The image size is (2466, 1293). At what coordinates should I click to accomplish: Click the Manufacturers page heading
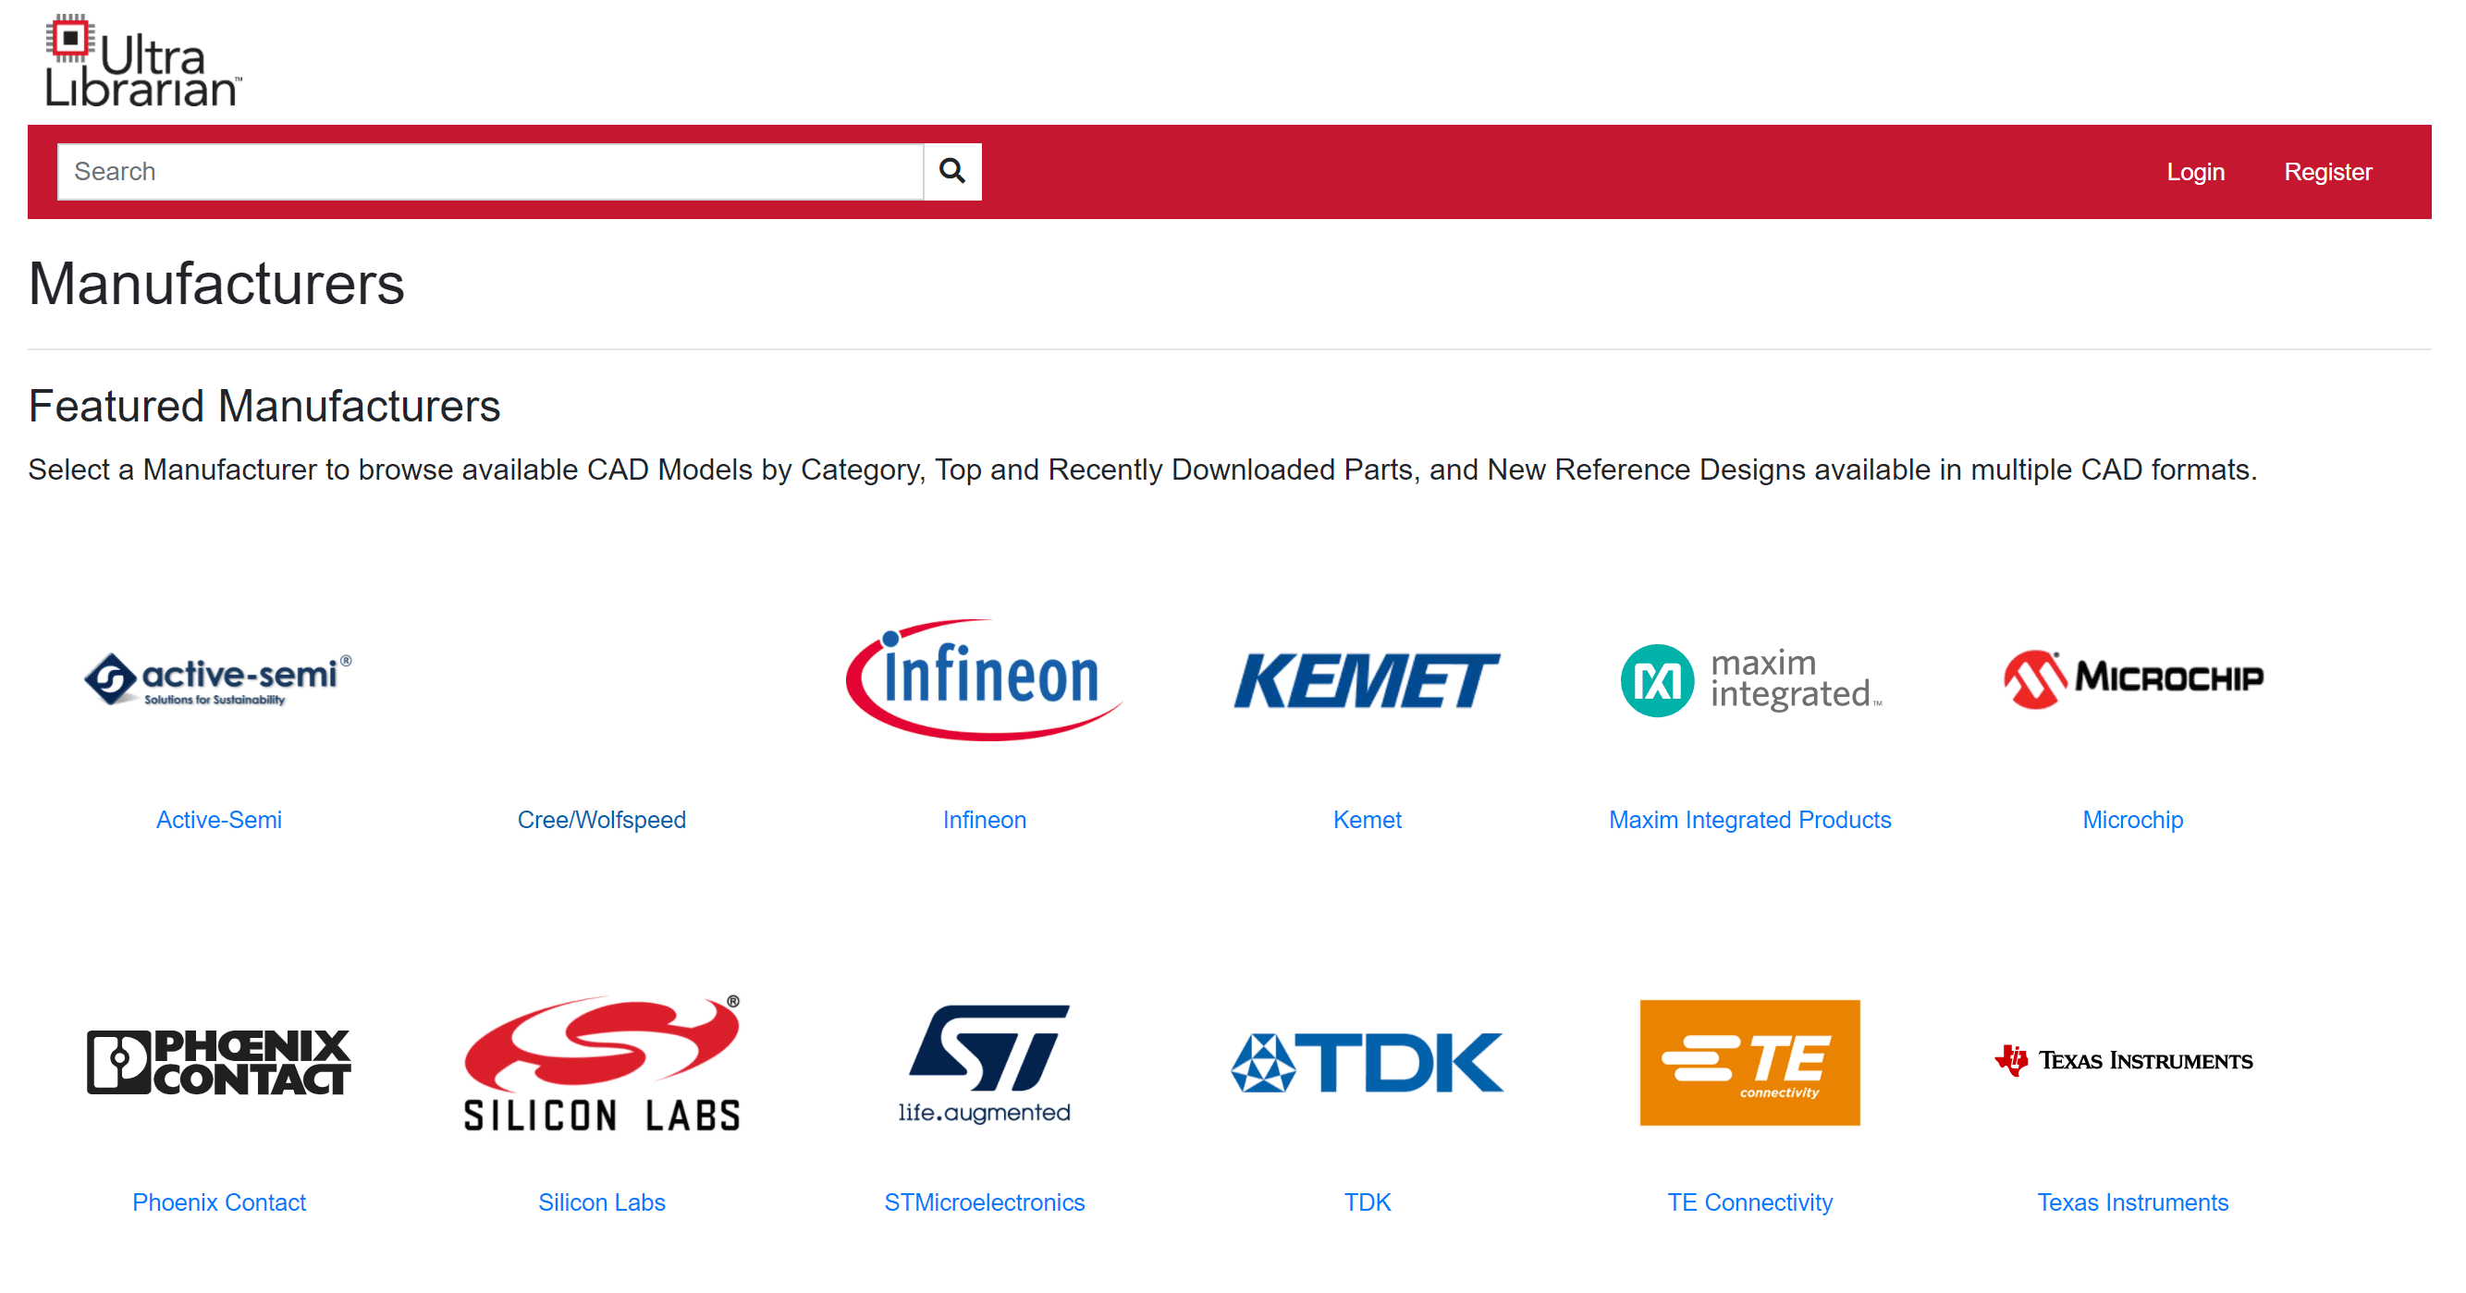point(216,285)
